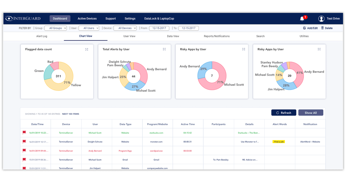The image size is (346, 182).
Task: Click the wordpad.exe cell
Action: [156, 151]
